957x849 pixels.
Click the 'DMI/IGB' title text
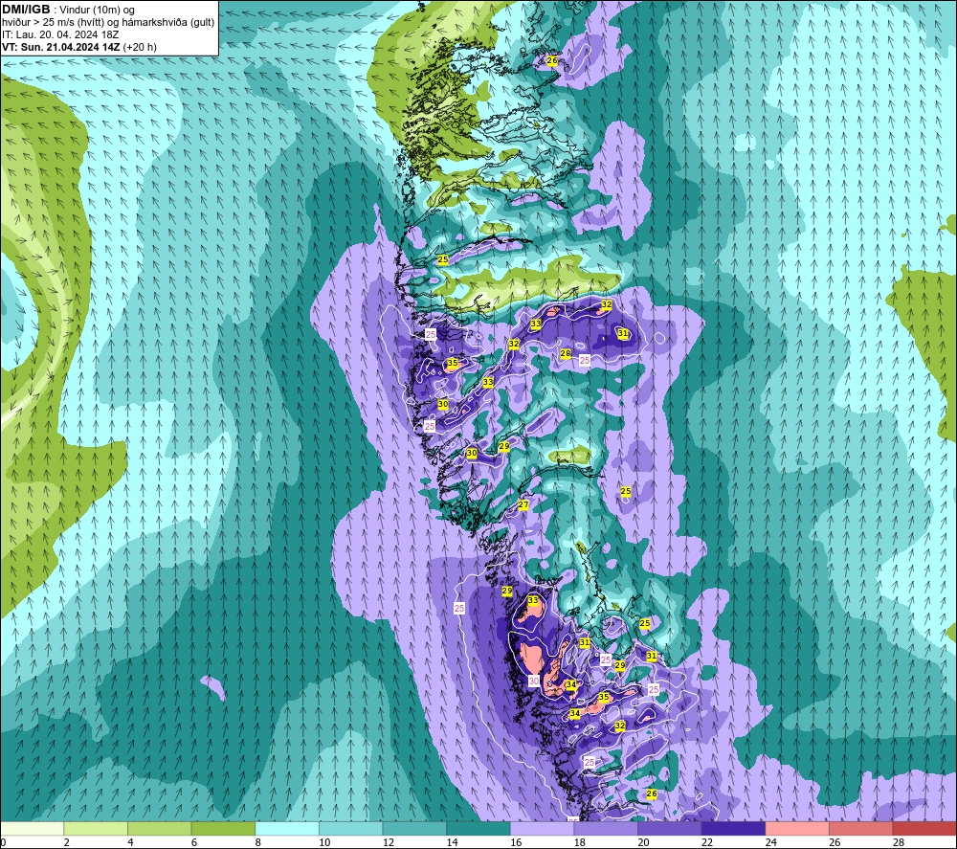[x=26, y=10]
